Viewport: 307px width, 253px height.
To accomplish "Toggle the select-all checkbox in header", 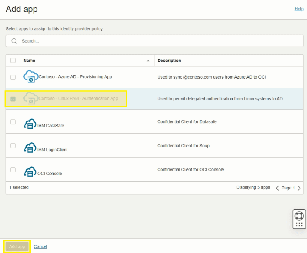I will pyautogui.click(x=13, y=61).
